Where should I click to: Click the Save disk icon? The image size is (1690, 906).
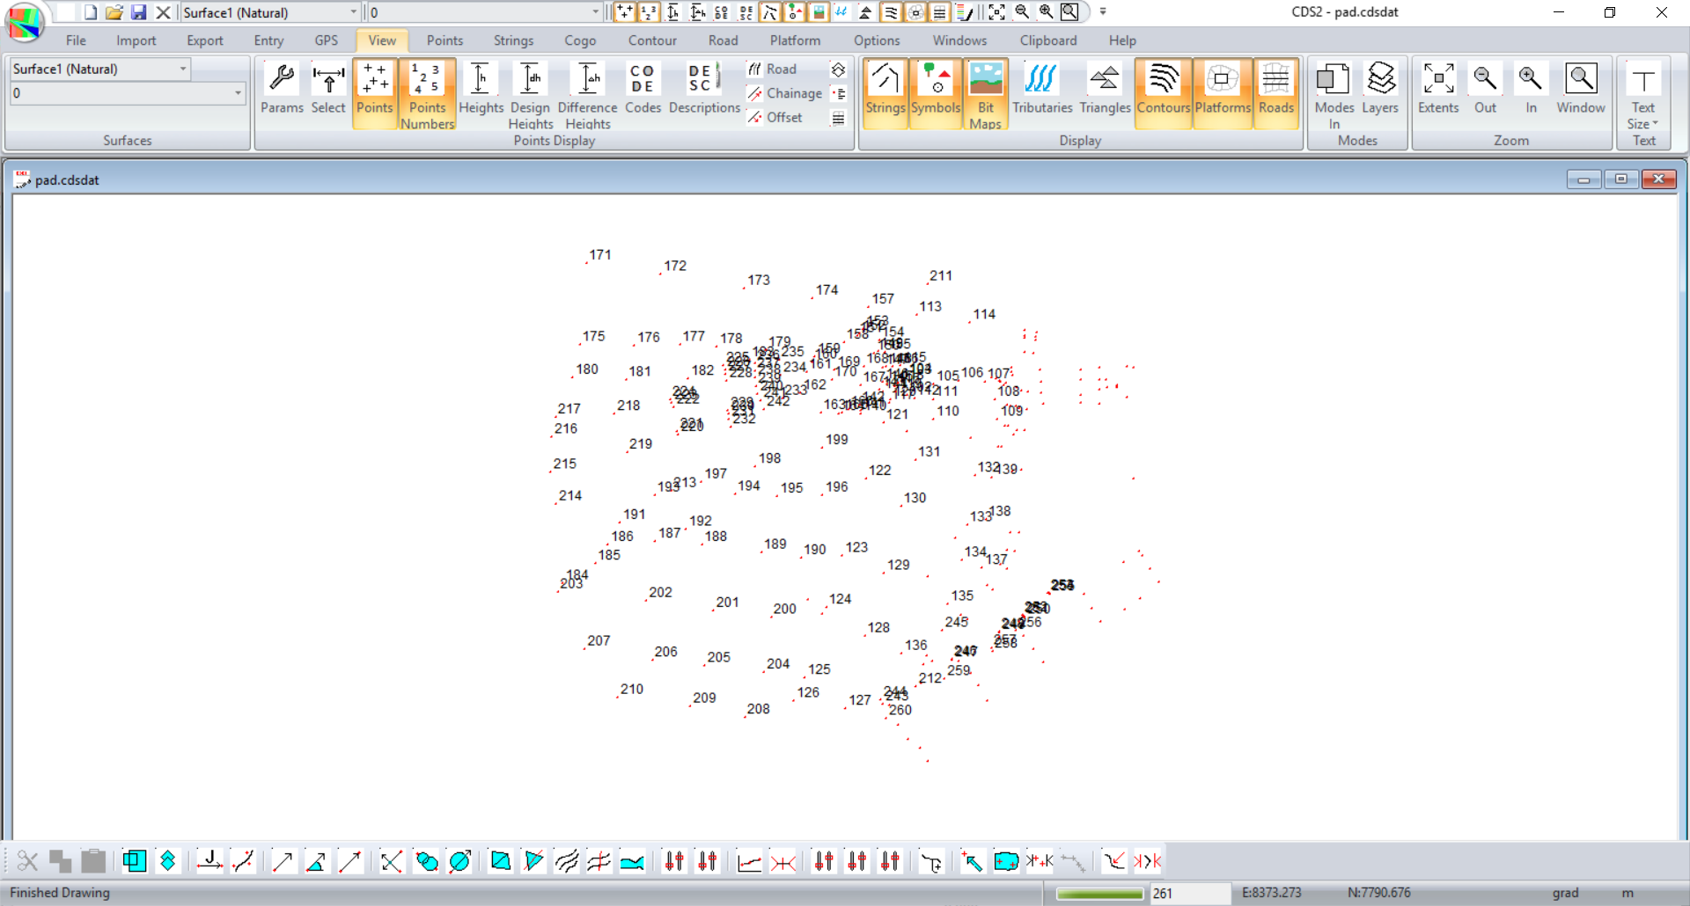pyautogui.click(x=138, y=12)
